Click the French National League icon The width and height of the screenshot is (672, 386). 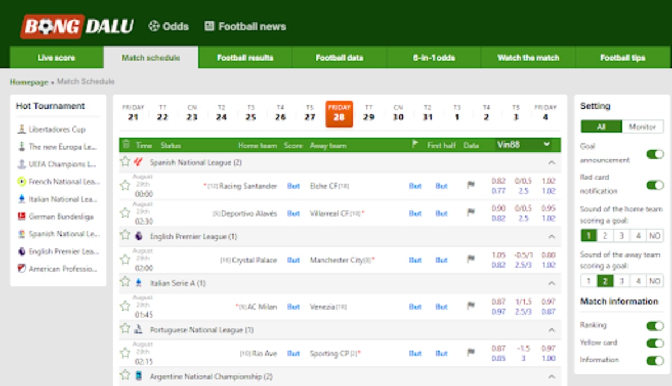click(x=21, y=182)
